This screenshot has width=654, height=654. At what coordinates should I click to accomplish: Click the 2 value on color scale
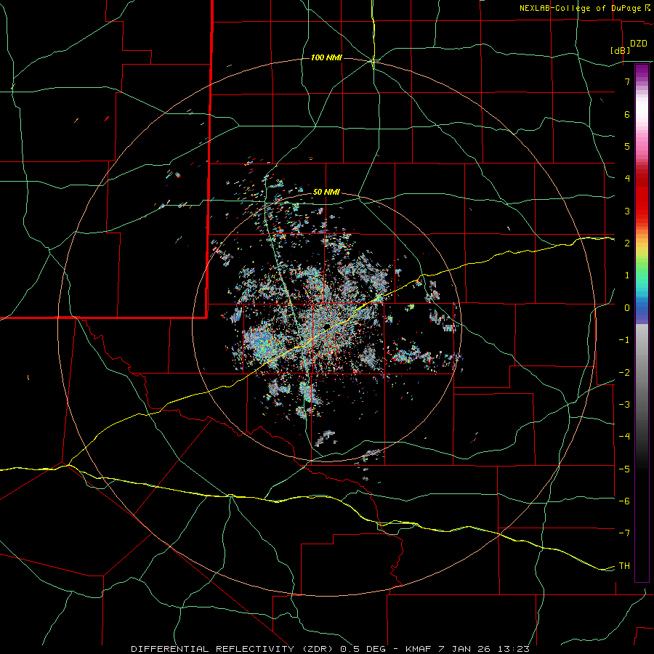627,243
